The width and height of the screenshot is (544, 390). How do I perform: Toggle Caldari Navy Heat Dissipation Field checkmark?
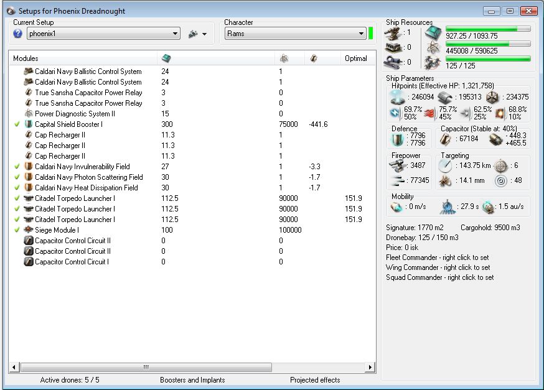coord(17,188)
